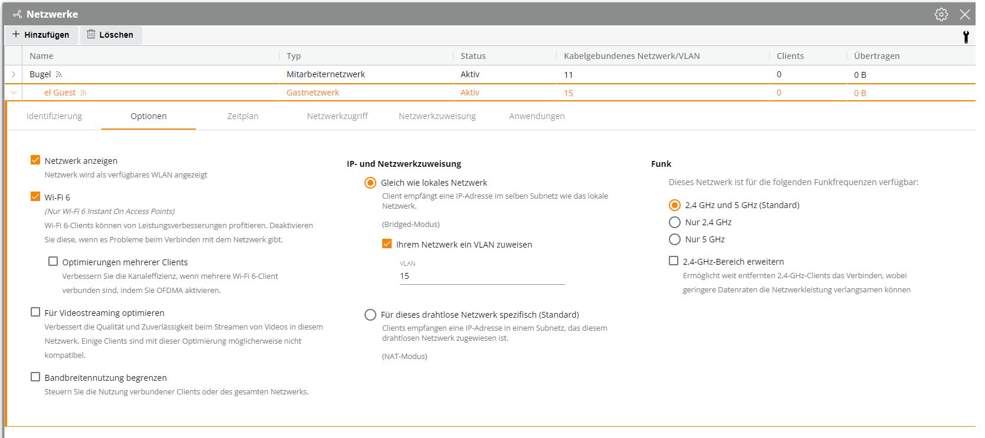This screenshot has height=438, width=985.
Task: Select Gleich wie lokales Netzwerk radio
Action: [x=370, y=183]
